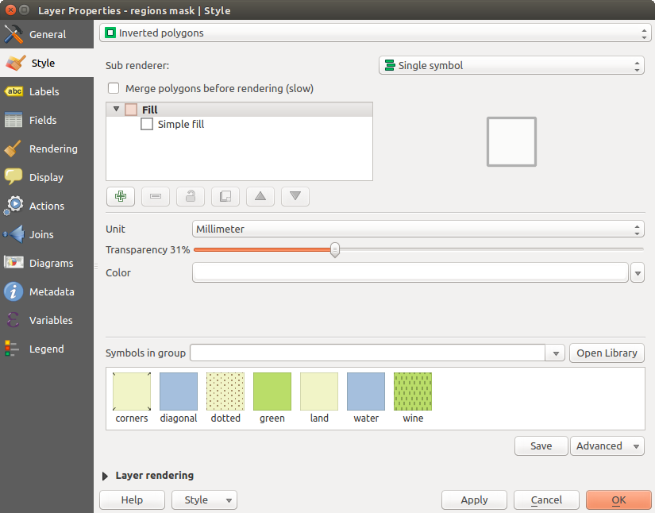Click the add symbol layer plus icon
The width and height of the screenshot is (655, 513).
120,196
